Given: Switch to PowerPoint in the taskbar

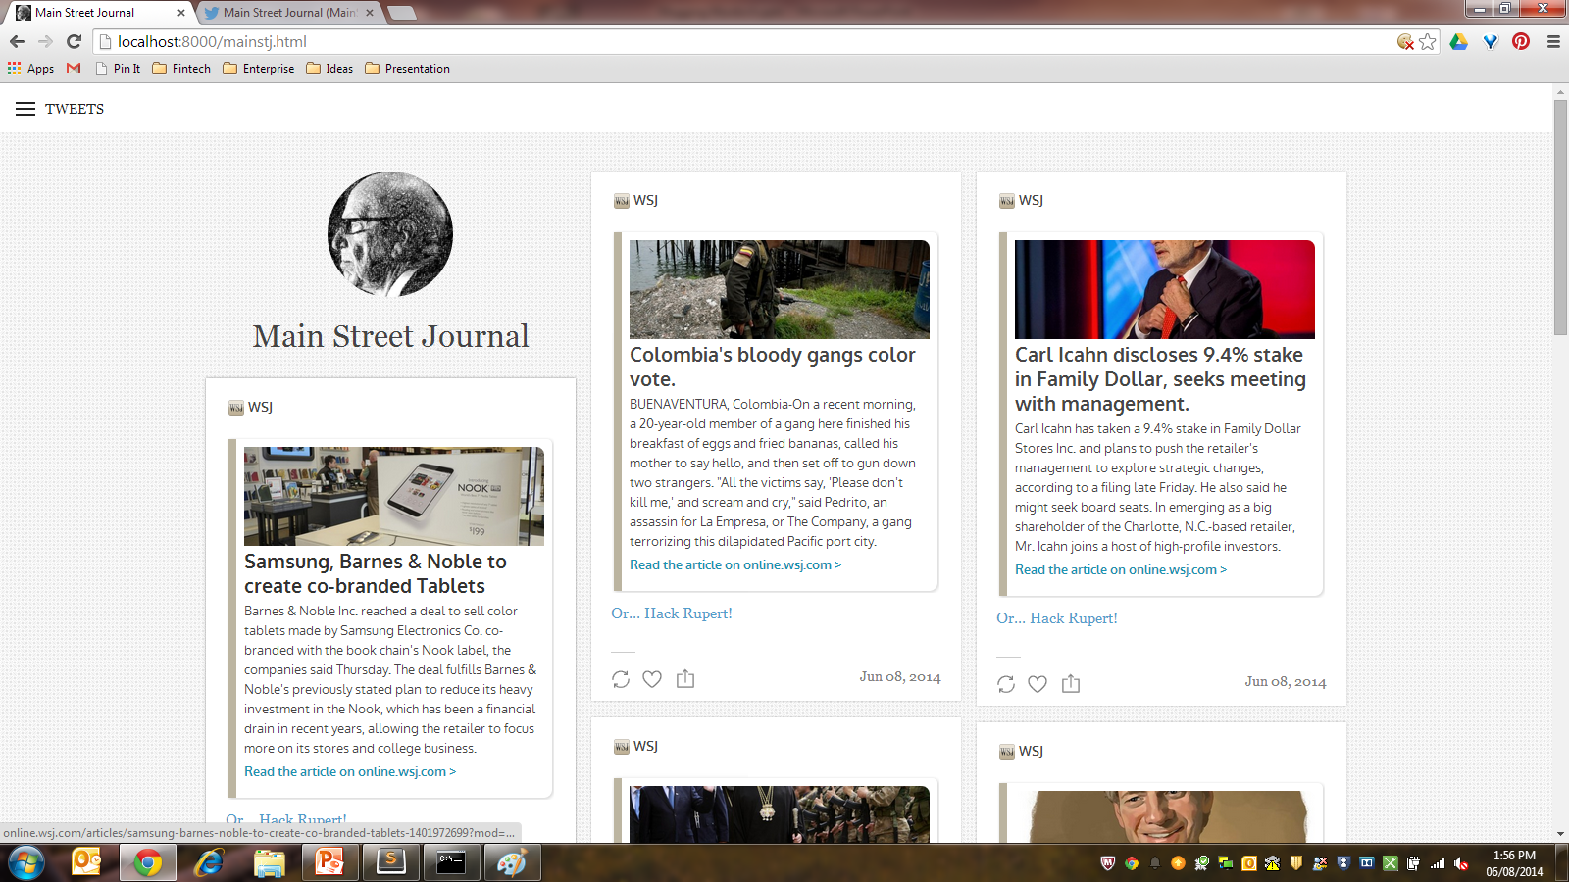Looking at the screenshot, I should [329, 863].
